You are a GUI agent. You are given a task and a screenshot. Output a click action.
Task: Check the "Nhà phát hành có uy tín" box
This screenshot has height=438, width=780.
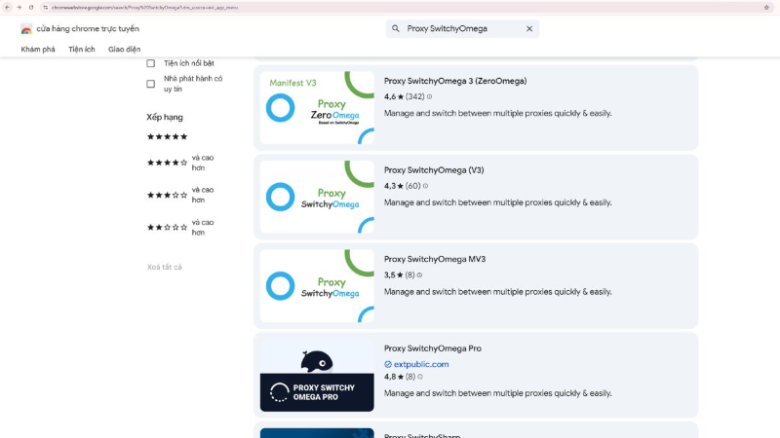[x=151, y=84]
